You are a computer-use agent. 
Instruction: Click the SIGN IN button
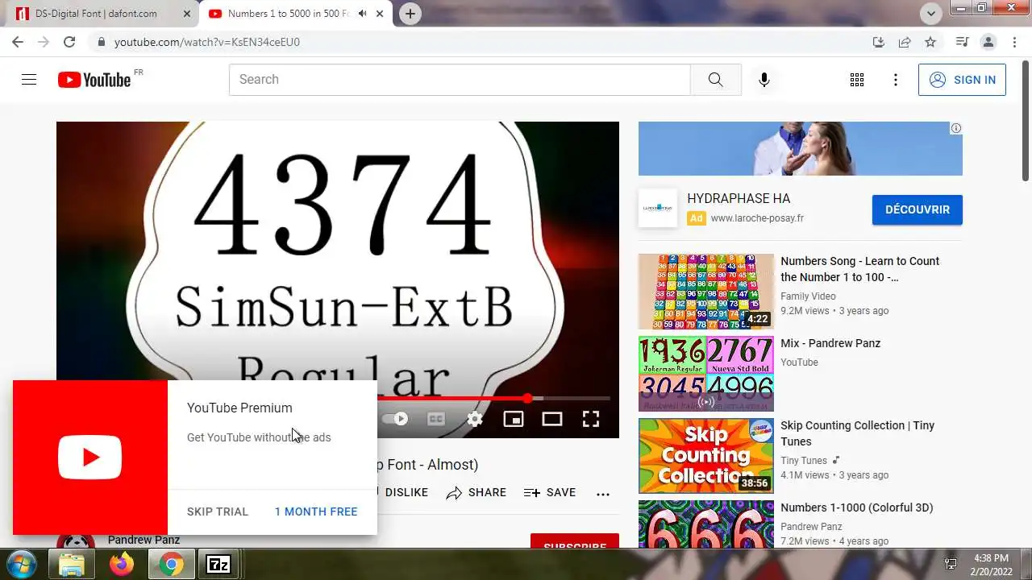[962, 80]
